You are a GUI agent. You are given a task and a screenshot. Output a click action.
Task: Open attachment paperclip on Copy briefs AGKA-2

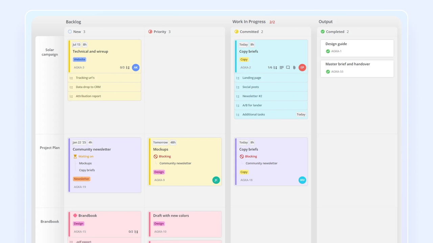click(x=294, y=67)
